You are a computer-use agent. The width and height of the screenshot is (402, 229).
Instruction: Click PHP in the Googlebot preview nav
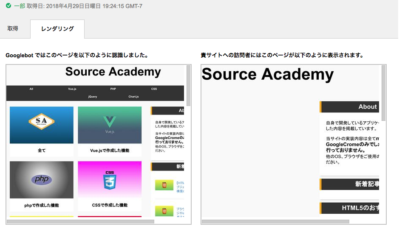click(x=113, y=89)
